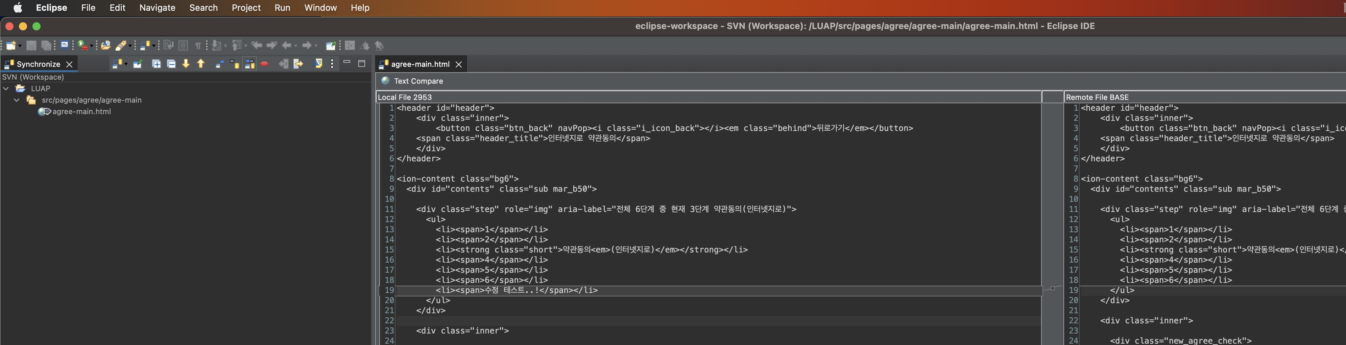
Task: Open the Apple menu
Action: (x=17, y=8)
